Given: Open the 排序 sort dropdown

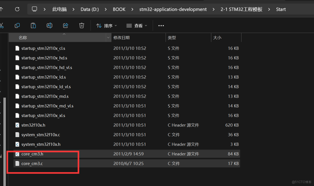Looking at the screenshot, I should click(x=107, y=26).
